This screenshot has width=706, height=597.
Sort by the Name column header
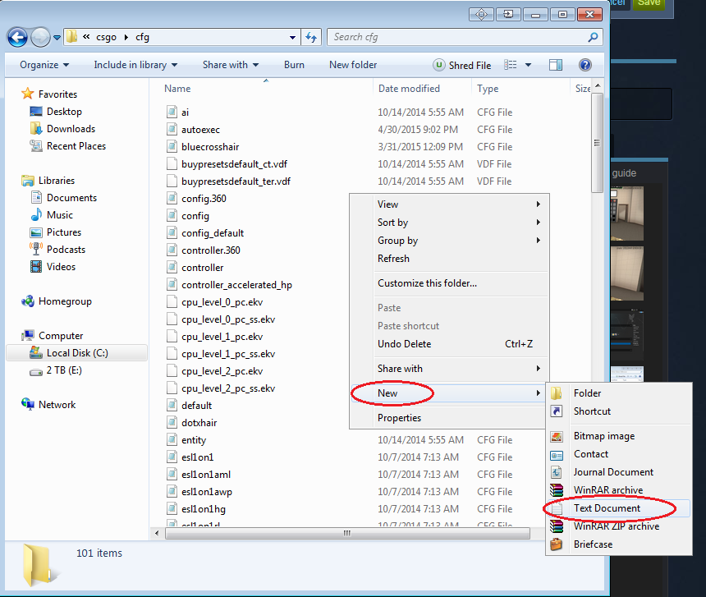(177, 89)
